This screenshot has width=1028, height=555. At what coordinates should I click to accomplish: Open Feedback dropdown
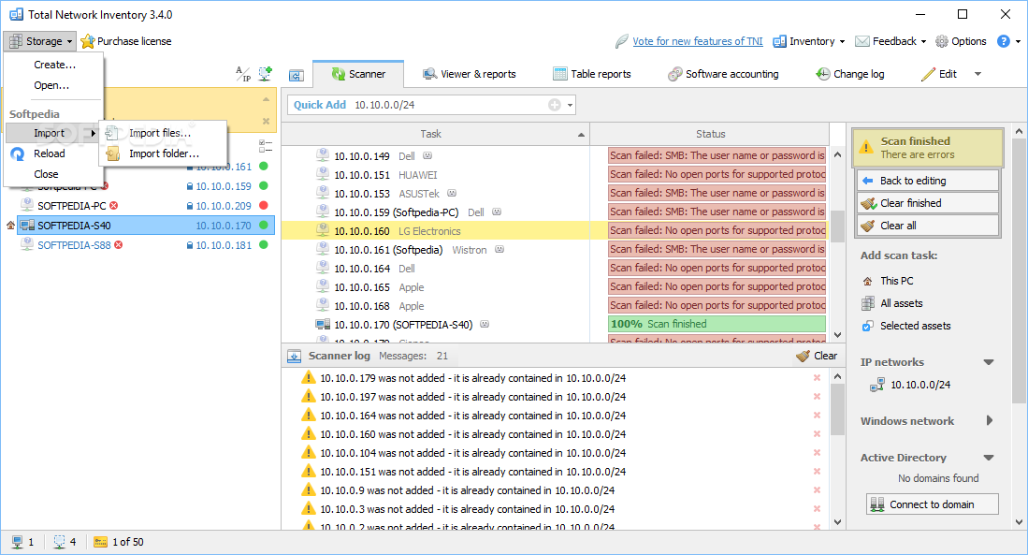pos(891,40)
